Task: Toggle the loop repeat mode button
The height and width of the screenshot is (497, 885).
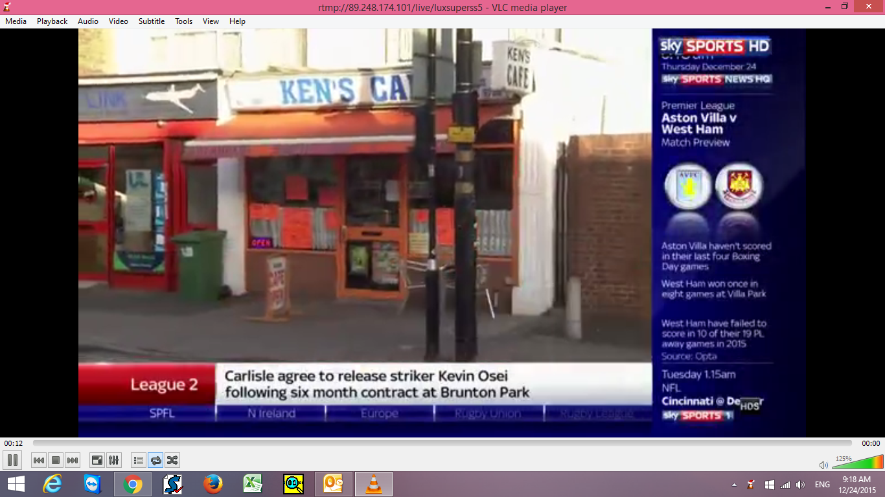Action: click(x=155, y=460)
